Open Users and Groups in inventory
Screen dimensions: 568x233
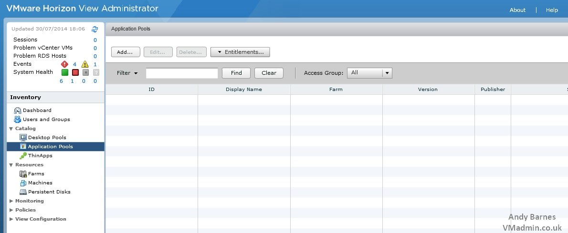tap(46, 119)
